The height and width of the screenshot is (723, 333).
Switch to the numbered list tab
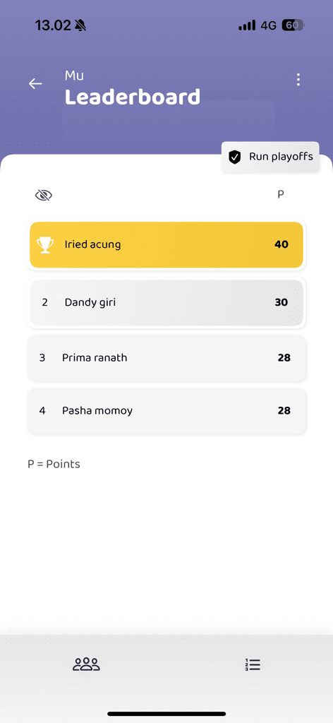(x=253, y=664)
